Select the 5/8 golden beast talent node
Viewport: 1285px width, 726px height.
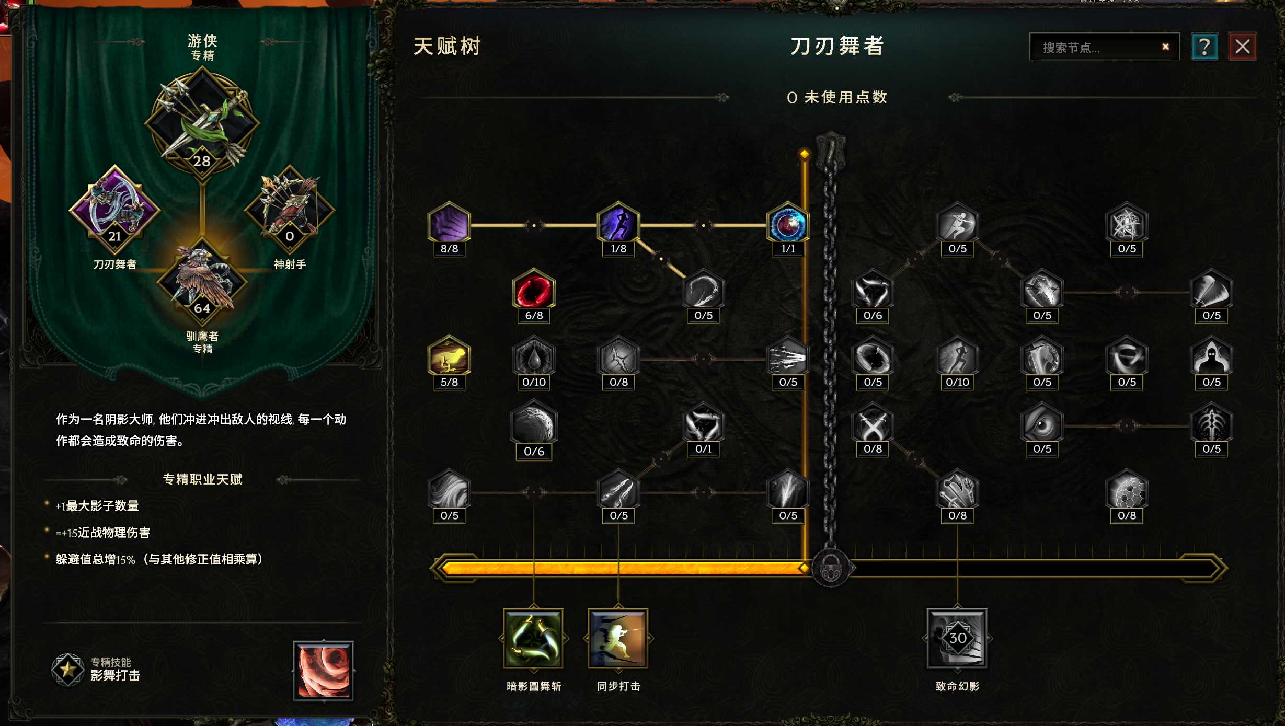tap(449, 358)
